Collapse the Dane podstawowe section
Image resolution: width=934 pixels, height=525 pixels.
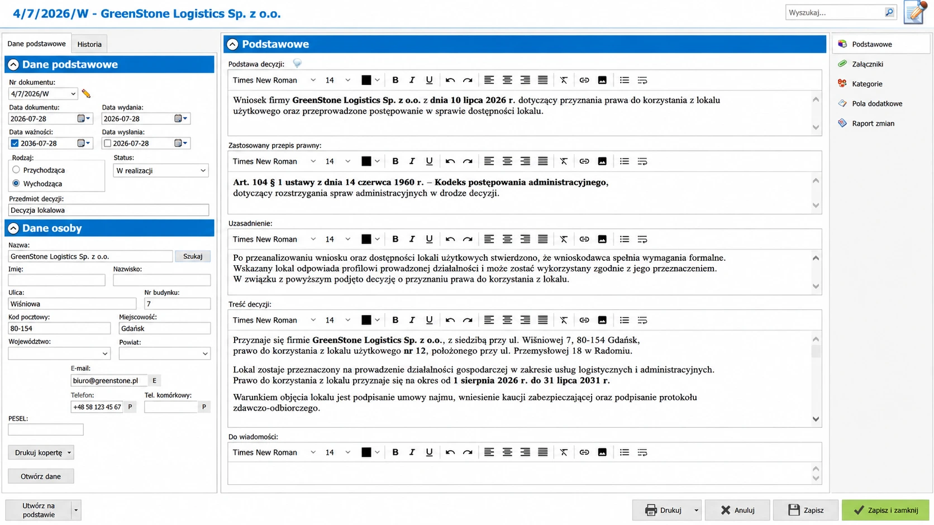pyautogui.click(x=13, y=65)
